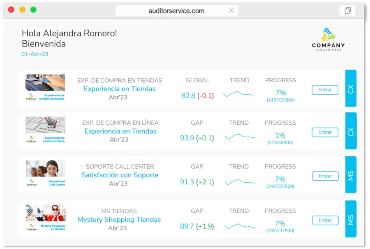370x249 pixels.
Task: Click the gap score 89.7 (+1.9)
Action: 197,226
